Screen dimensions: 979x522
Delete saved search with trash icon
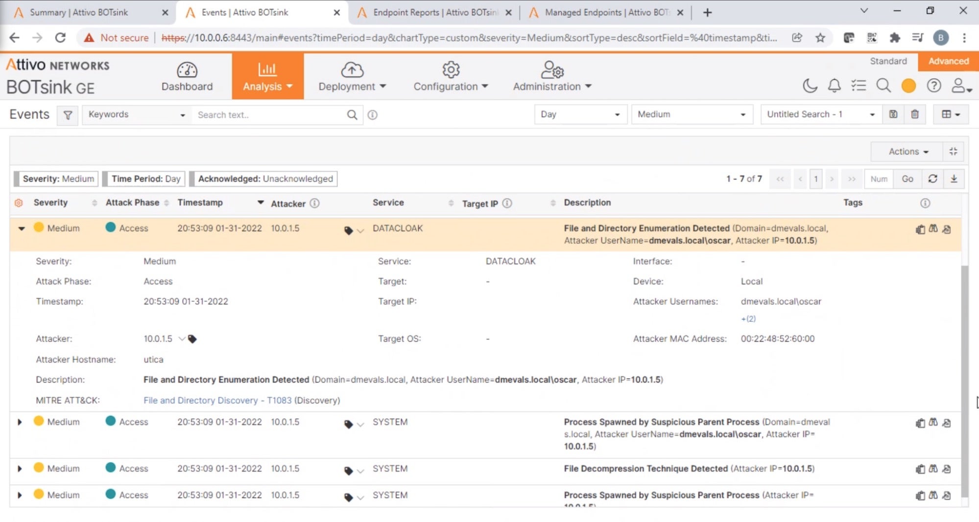pos(914,114)
